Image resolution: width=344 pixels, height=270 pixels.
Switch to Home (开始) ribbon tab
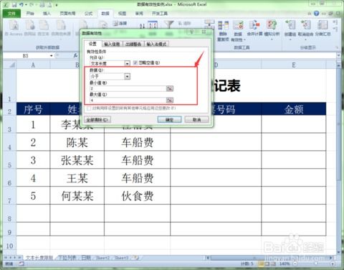click(x=30, y=14)
